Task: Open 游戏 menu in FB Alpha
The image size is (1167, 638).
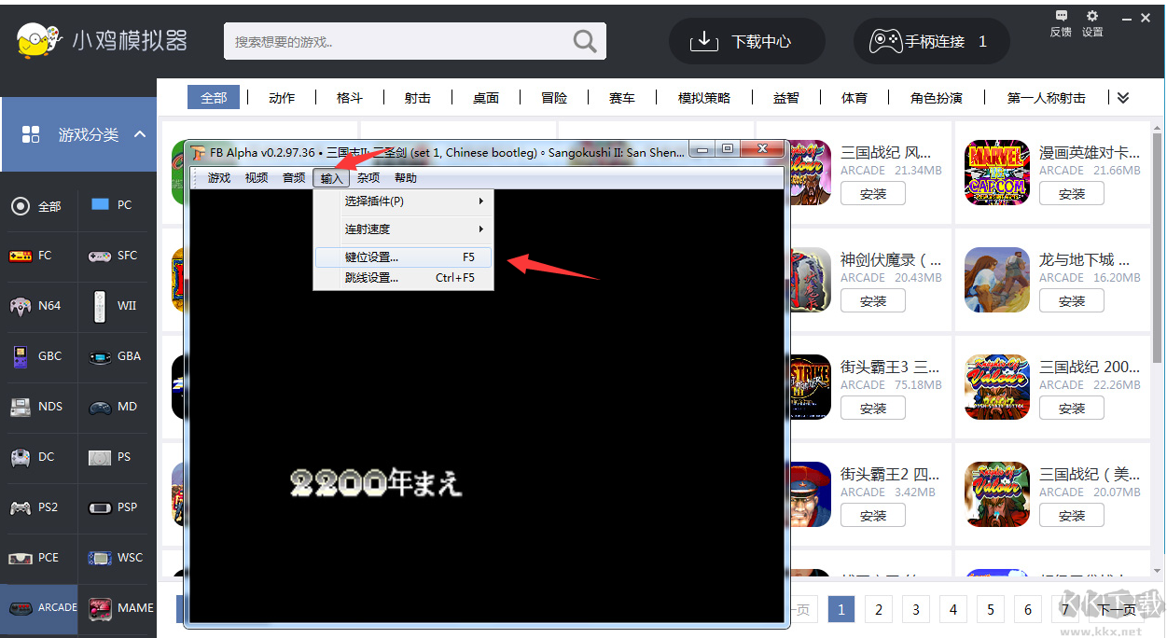Action: (219, 177)
